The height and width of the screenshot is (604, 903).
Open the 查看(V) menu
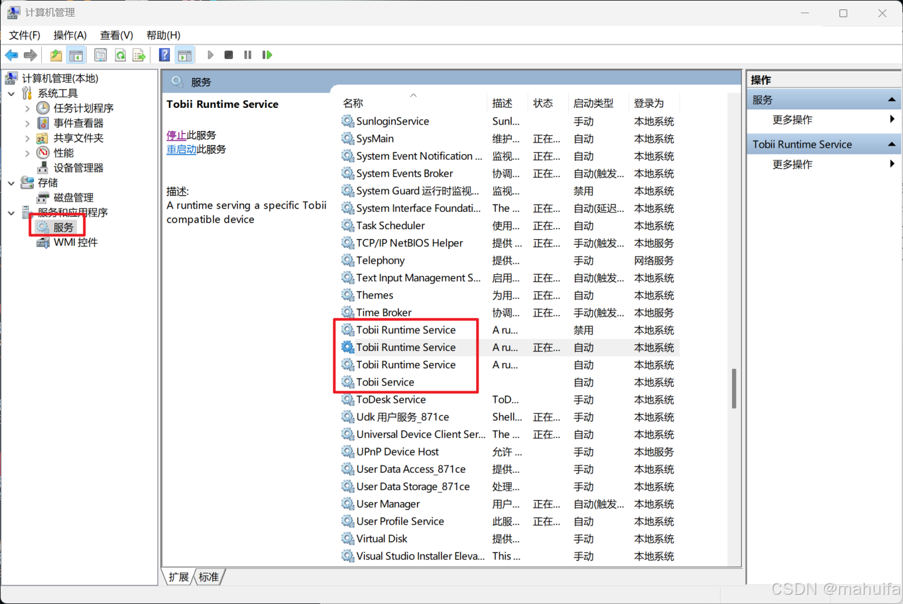[117, 35]
